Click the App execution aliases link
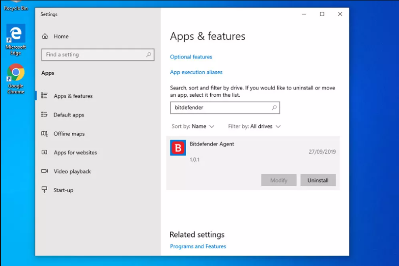 click(x=196, y=72)
